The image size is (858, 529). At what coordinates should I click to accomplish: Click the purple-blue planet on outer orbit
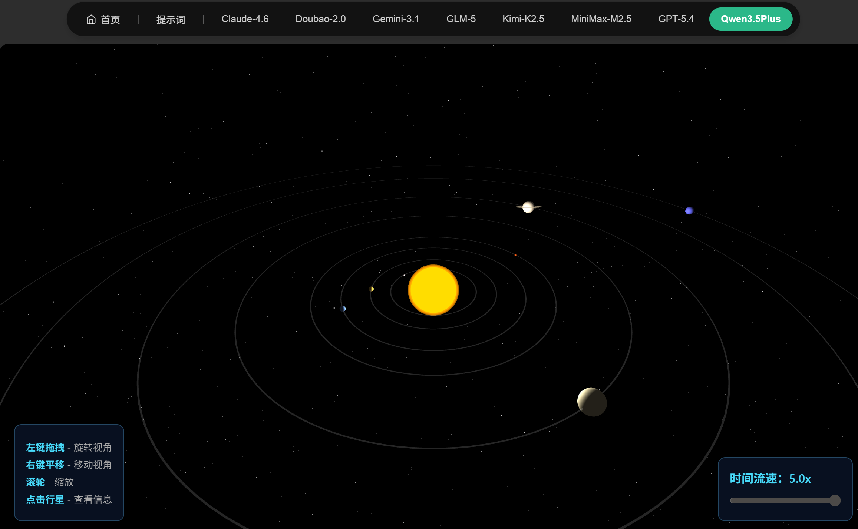(689, 211)
